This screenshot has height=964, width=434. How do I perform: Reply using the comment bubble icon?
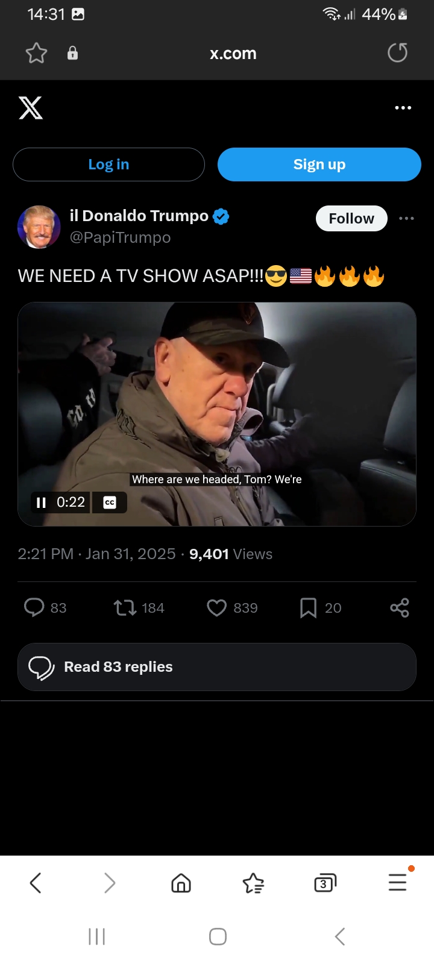point(34,607)
